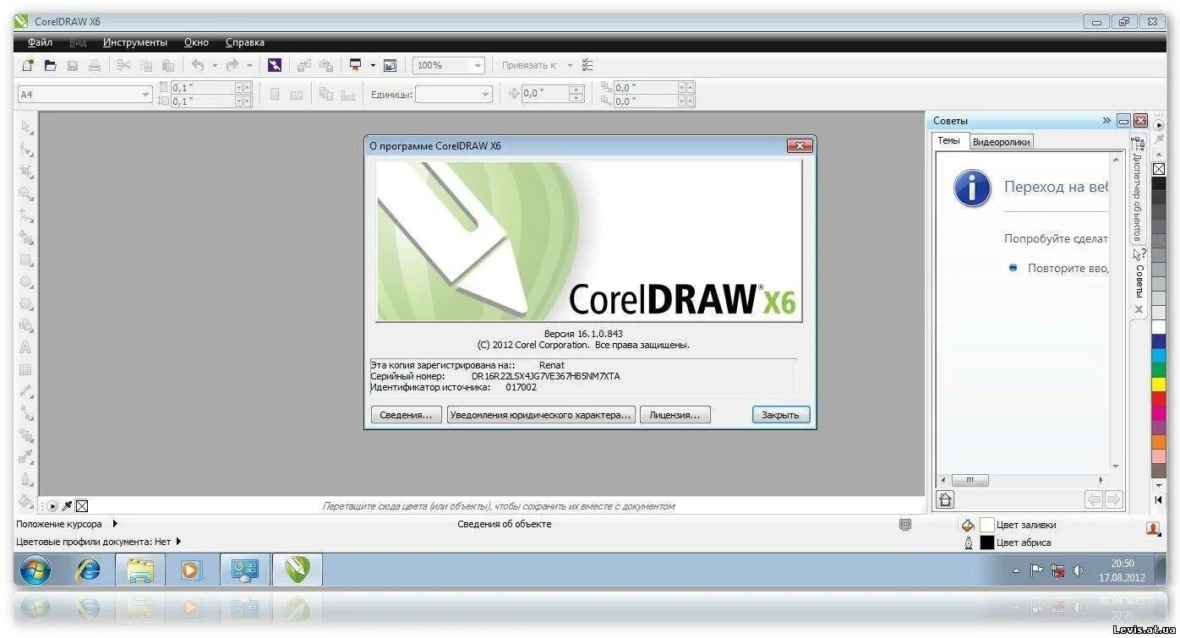
Task: Open the Options checklist icon
Action: (x=588, y=65)
